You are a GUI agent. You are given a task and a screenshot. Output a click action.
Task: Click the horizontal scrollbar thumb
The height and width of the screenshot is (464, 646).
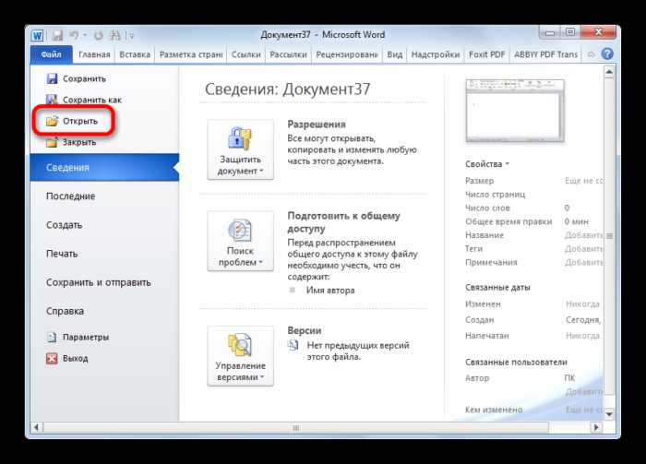point(296,427)
